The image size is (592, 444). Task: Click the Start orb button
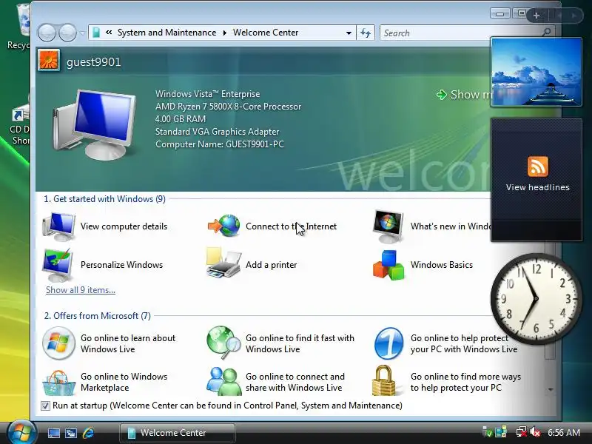tap(21, 432)
